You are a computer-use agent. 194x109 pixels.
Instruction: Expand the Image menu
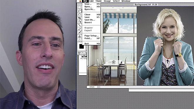(107, 1)
